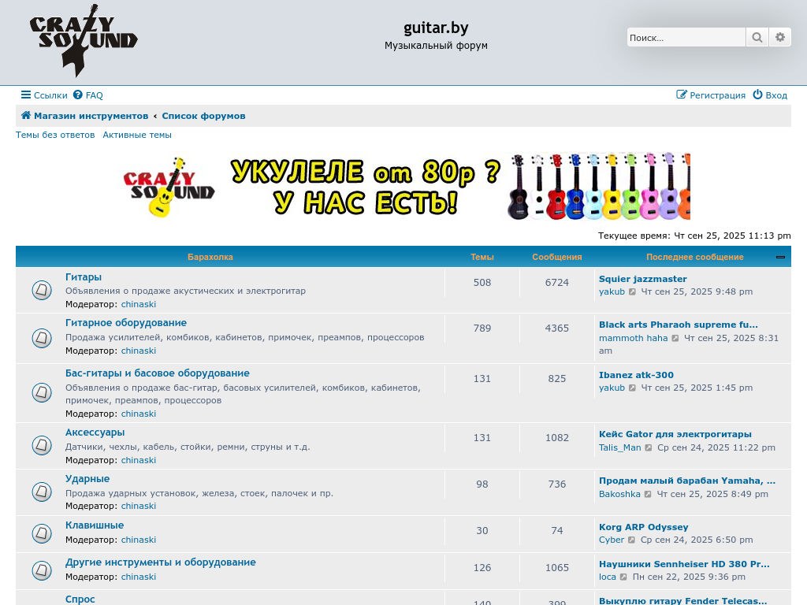This screenshot has width=807, height=605.
Task: Click the ukulele advertisement banner
Action: tap(406, 186)
